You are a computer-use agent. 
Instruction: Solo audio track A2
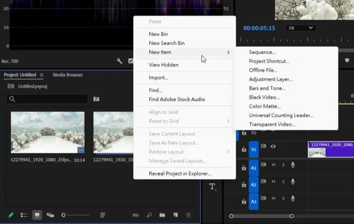283,181
